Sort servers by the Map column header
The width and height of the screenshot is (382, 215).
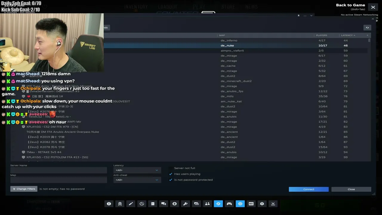222,35
